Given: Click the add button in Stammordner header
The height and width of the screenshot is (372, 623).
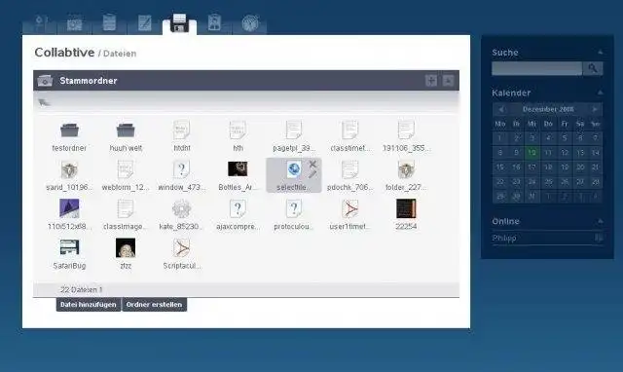Looking at the screenshot, I should 431,80.
